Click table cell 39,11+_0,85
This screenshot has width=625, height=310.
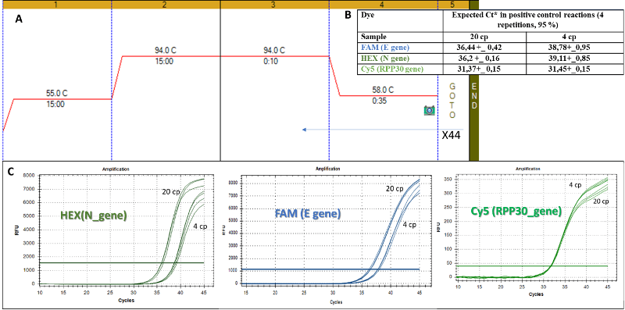[574, 59]
